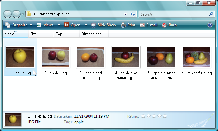Click the 3 - apple and orange.jpg name label

click(x=91, y=75)
